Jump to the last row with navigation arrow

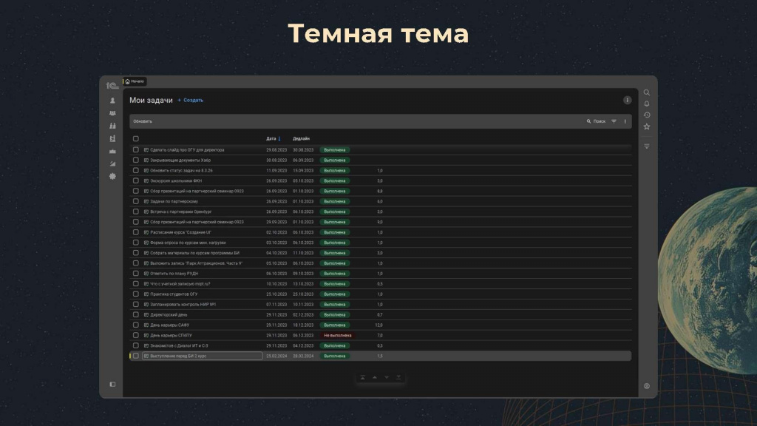point(398,377)
